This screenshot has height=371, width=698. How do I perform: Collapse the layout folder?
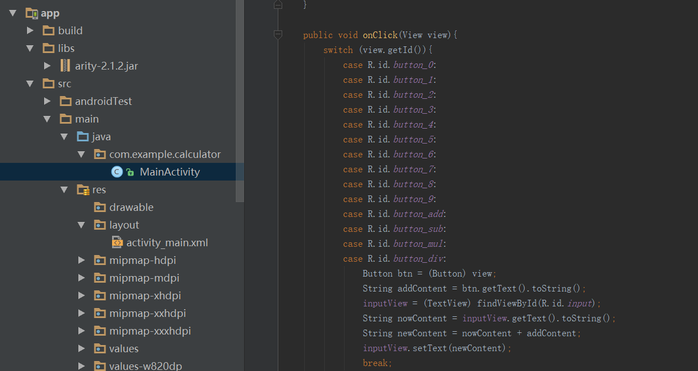coord(82,225)
